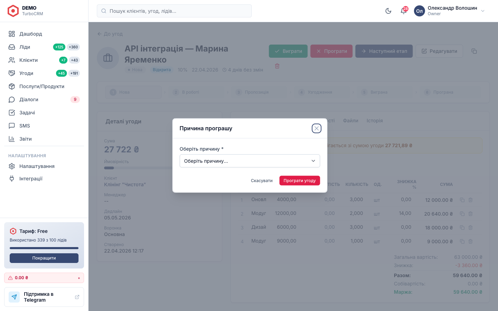
Task: Select the Пропозиція pipeline stage
Action: pyautogui.click(x=259, y=92)
